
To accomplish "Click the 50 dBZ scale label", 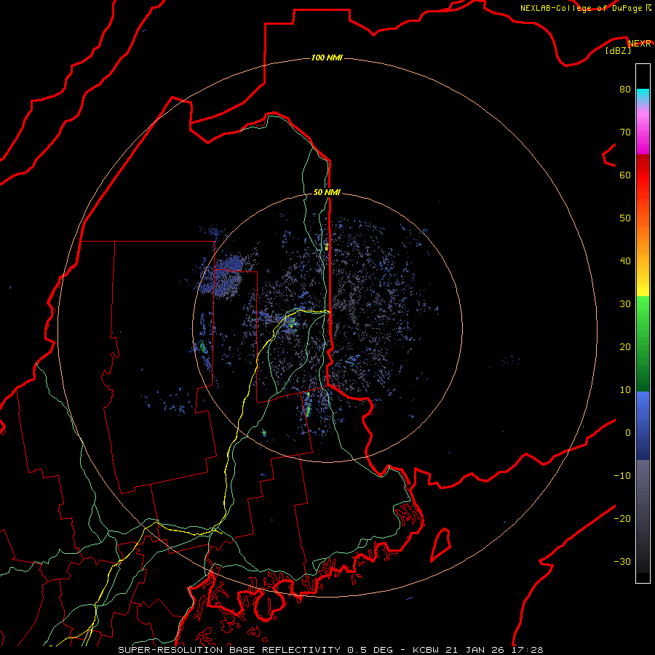I will click(625, 218).
